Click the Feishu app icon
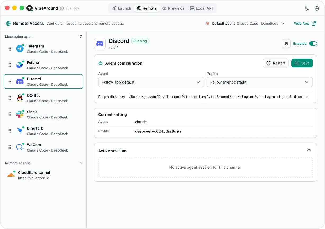This screenshot has width=325, height=229. [20, 65]
